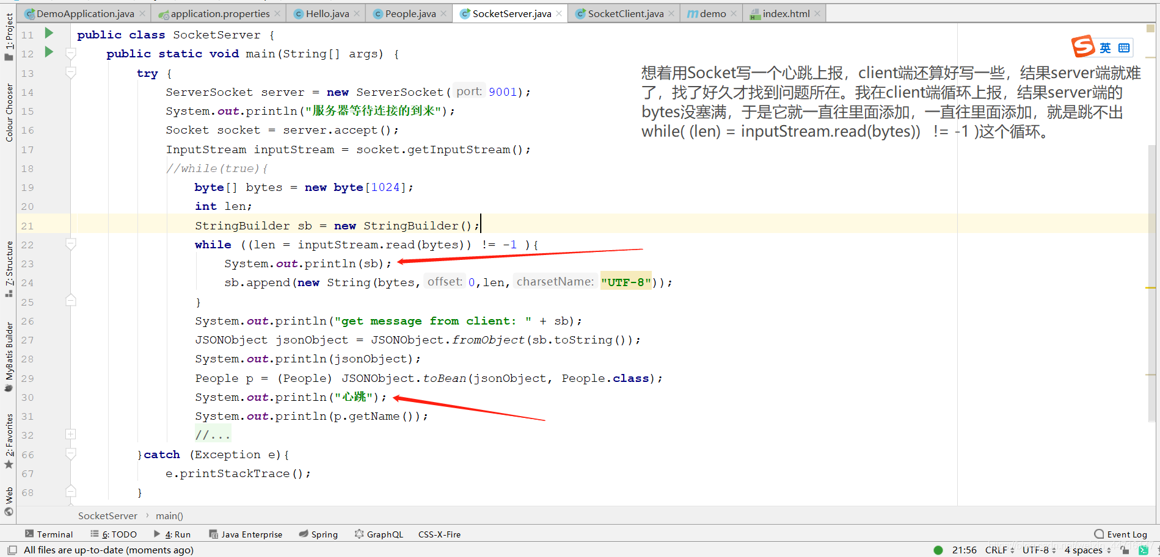
Task: Open the UTF-8 file encoding dropdown
Action: tap(1039, 550)
